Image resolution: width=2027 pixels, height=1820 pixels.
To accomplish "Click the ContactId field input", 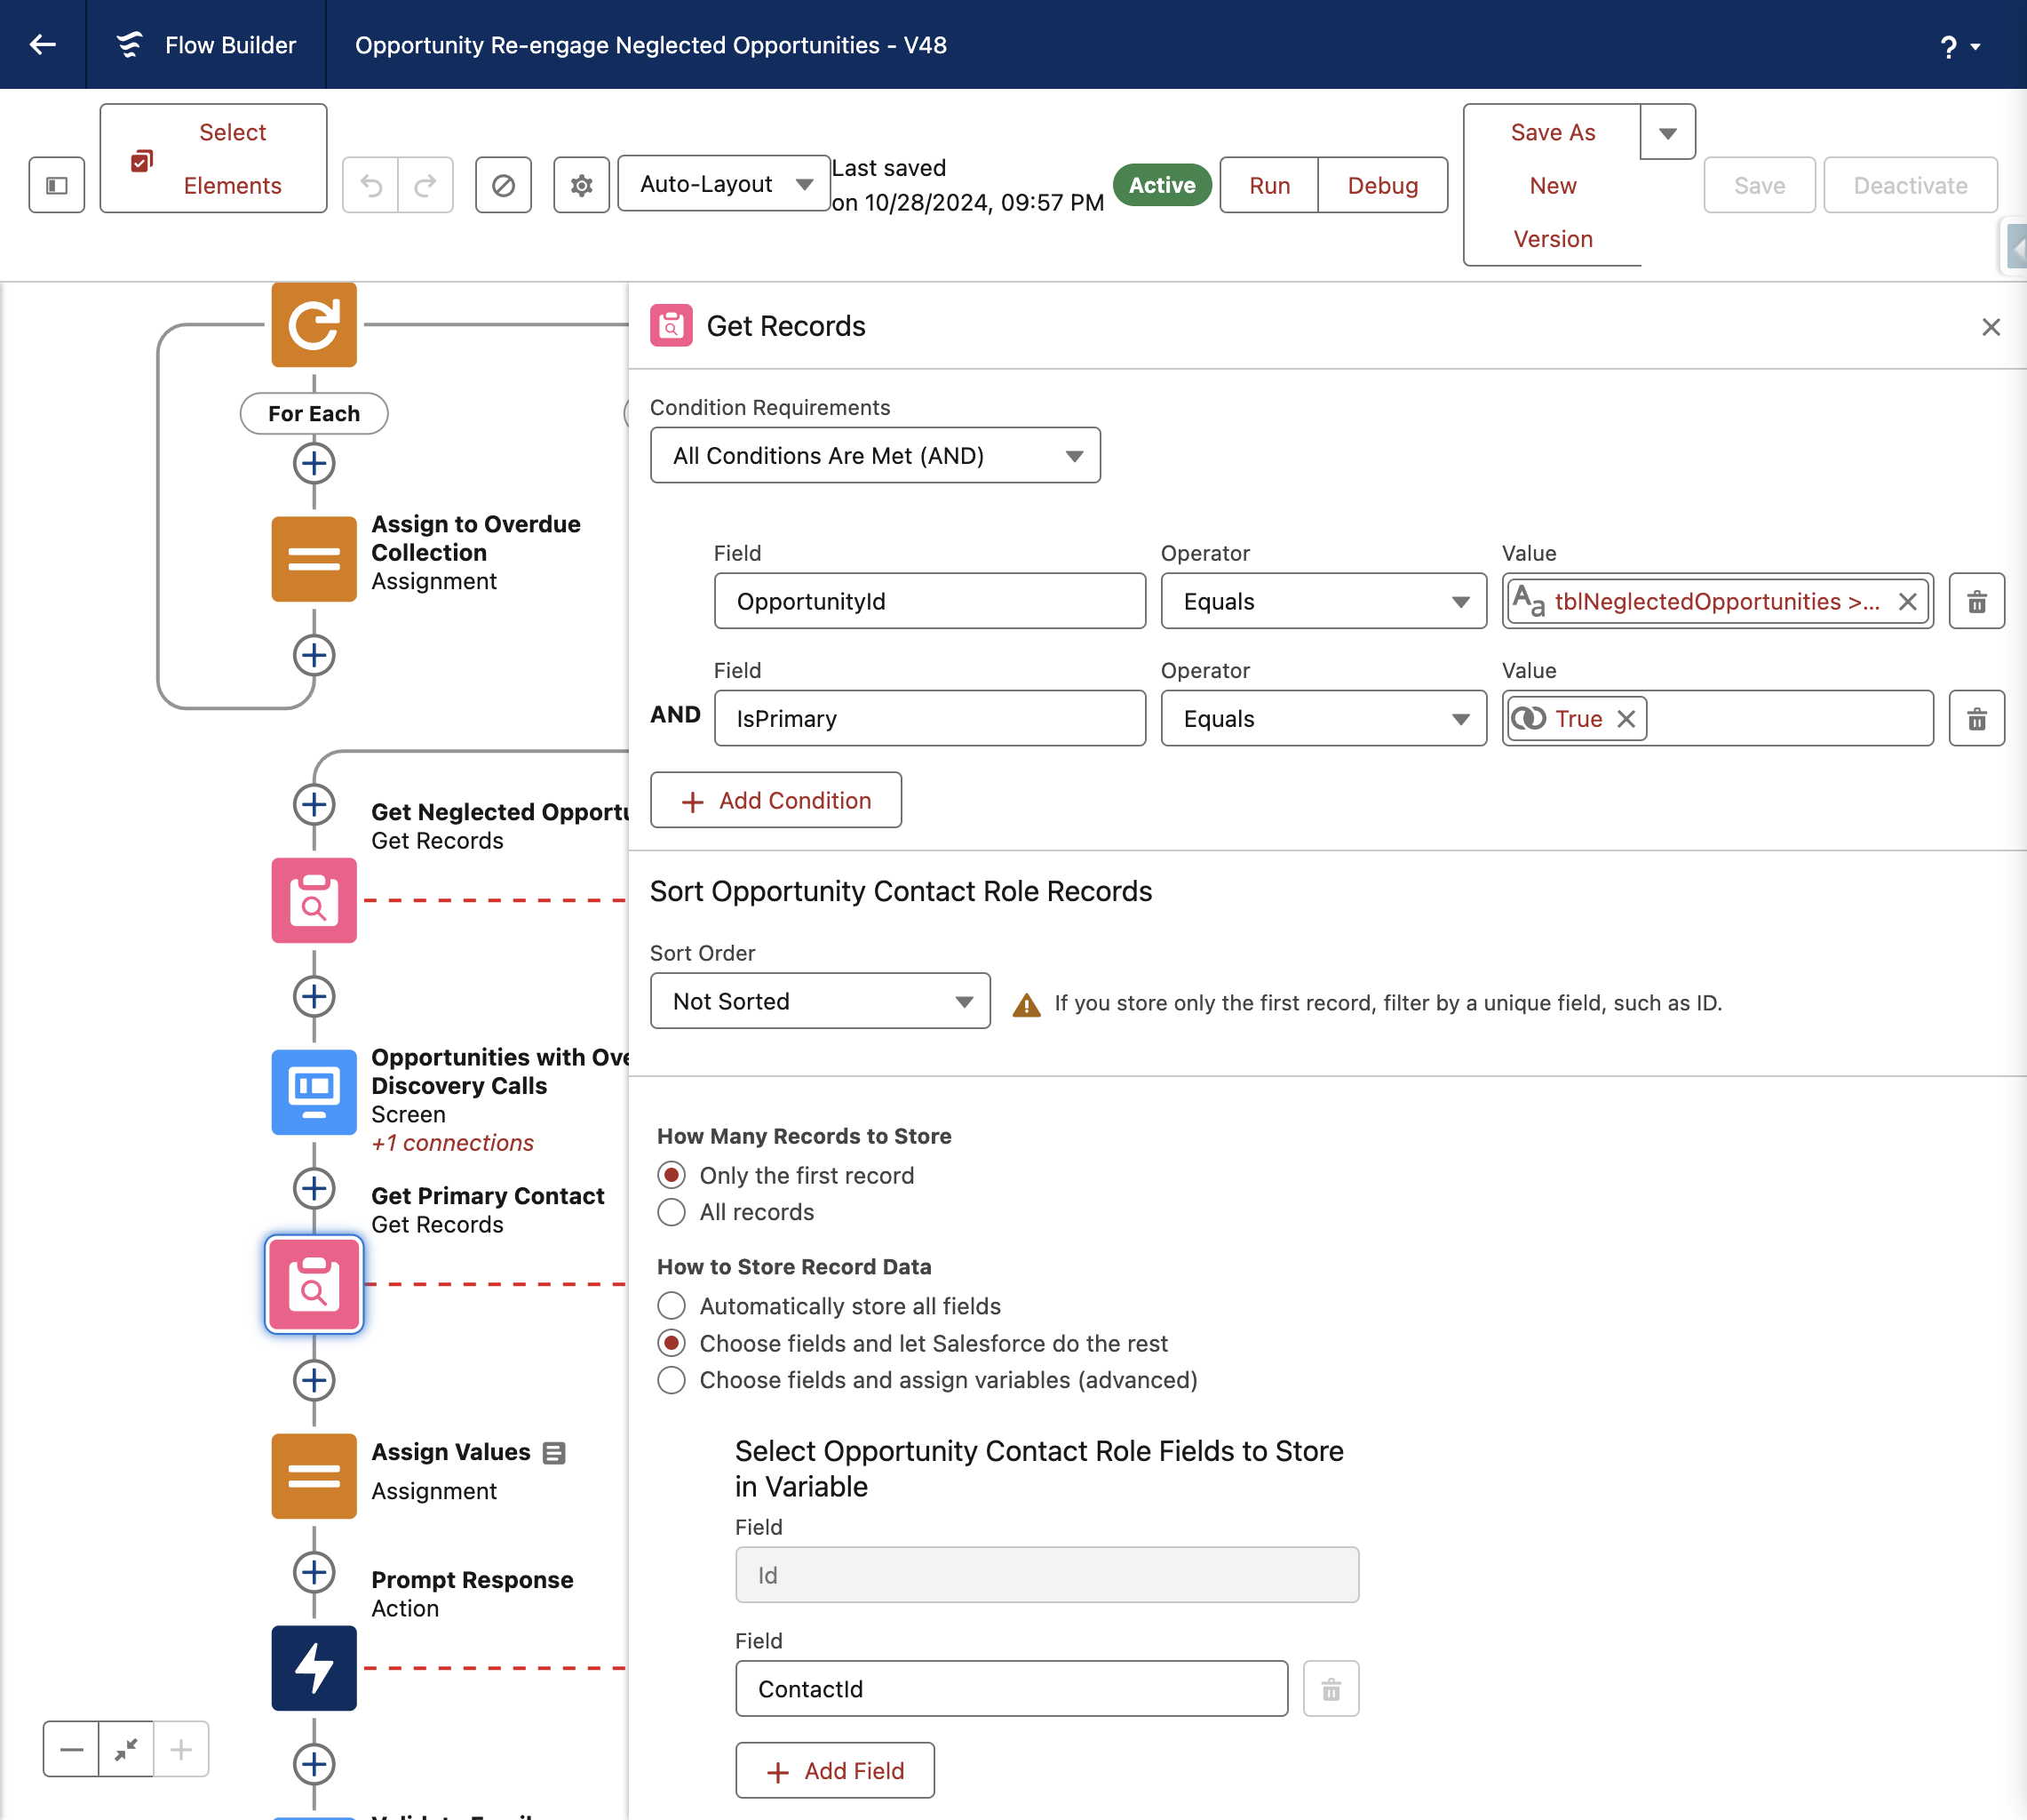I will [1012, 1689].
